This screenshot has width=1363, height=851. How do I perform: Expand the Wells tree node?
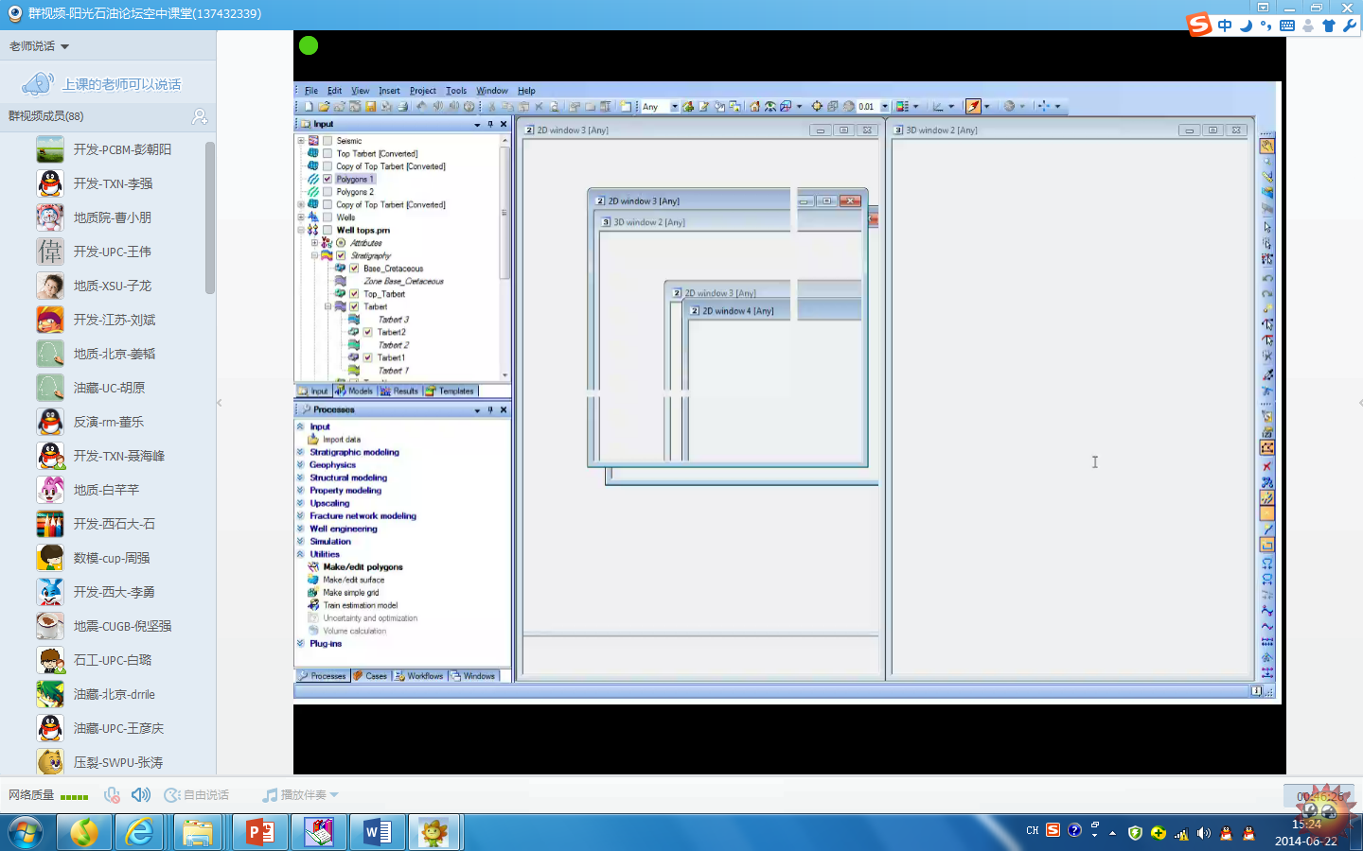301,217
